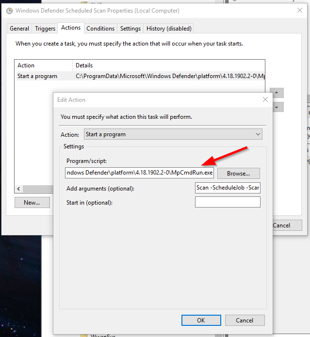This screenshot has height=337, width=310.
Task: Go to the Settings tab
Action: pos(131,29)
